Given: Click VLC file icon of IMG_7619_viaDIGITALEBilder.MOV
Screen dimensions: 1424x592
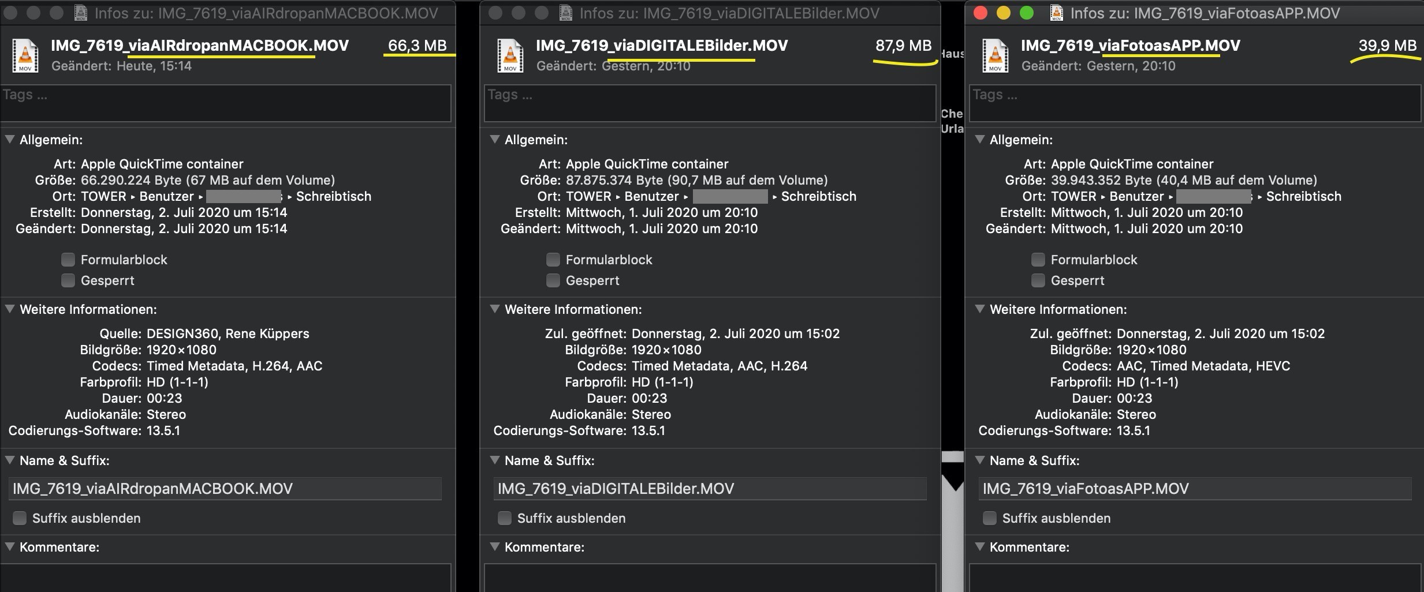Looking at the screenshot, I should point(510,55).
